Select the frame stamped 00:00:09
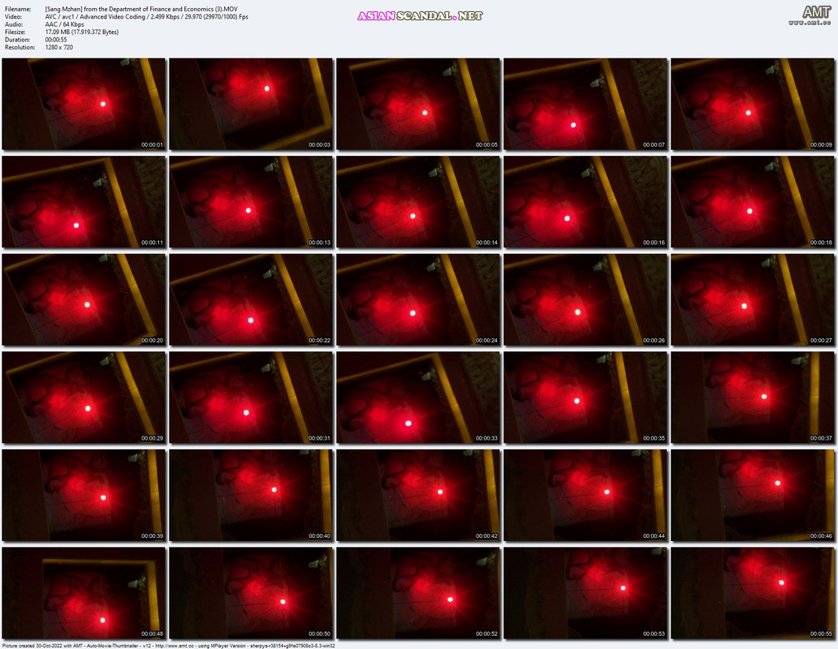 click(753, 104)
